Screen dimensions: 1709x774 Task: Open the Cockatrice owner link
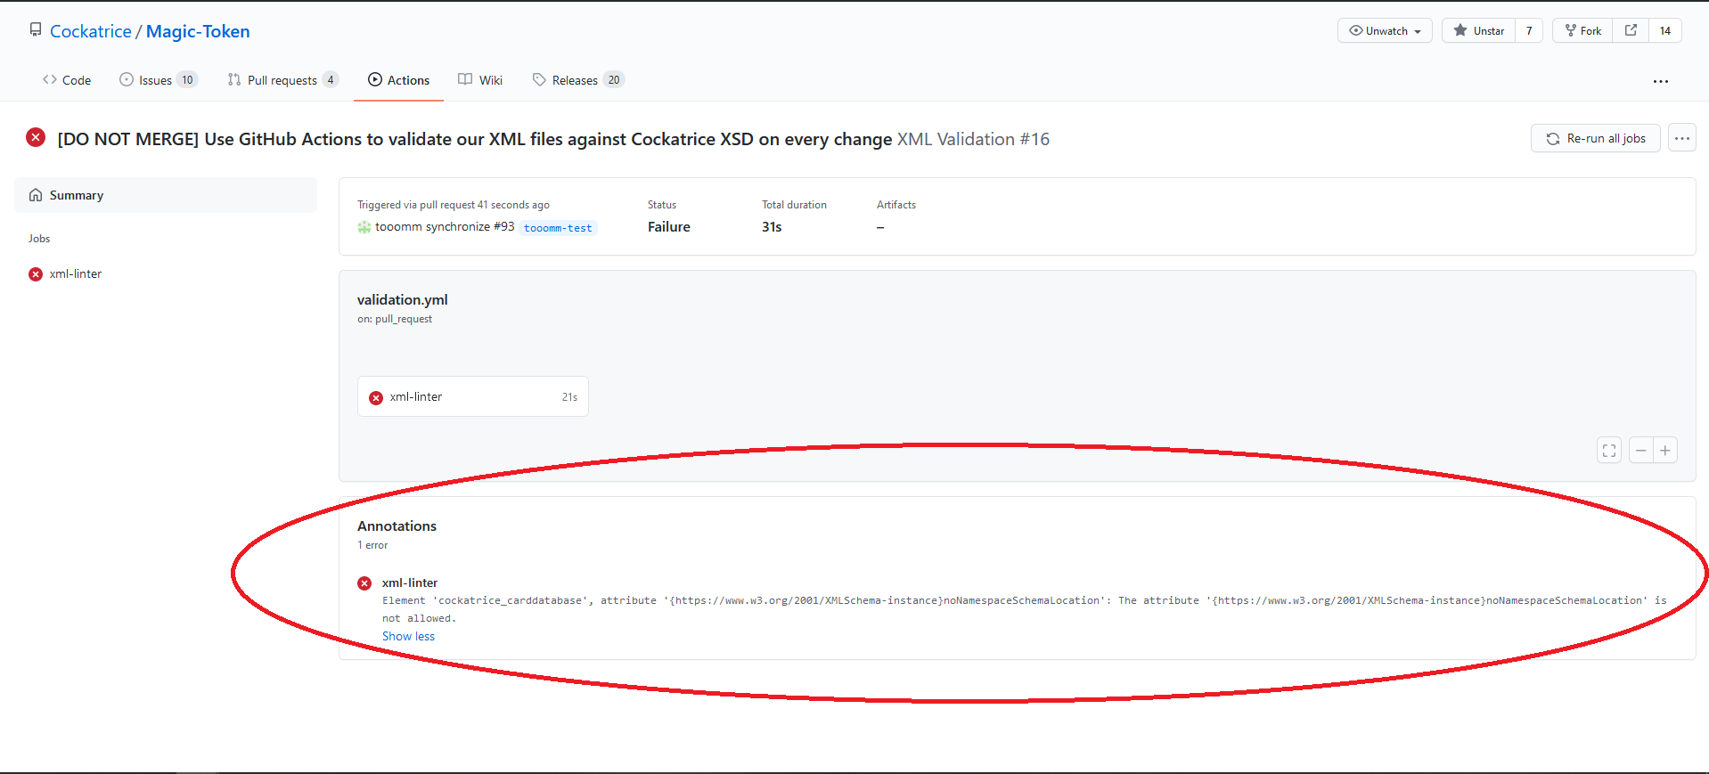point(90,31)
